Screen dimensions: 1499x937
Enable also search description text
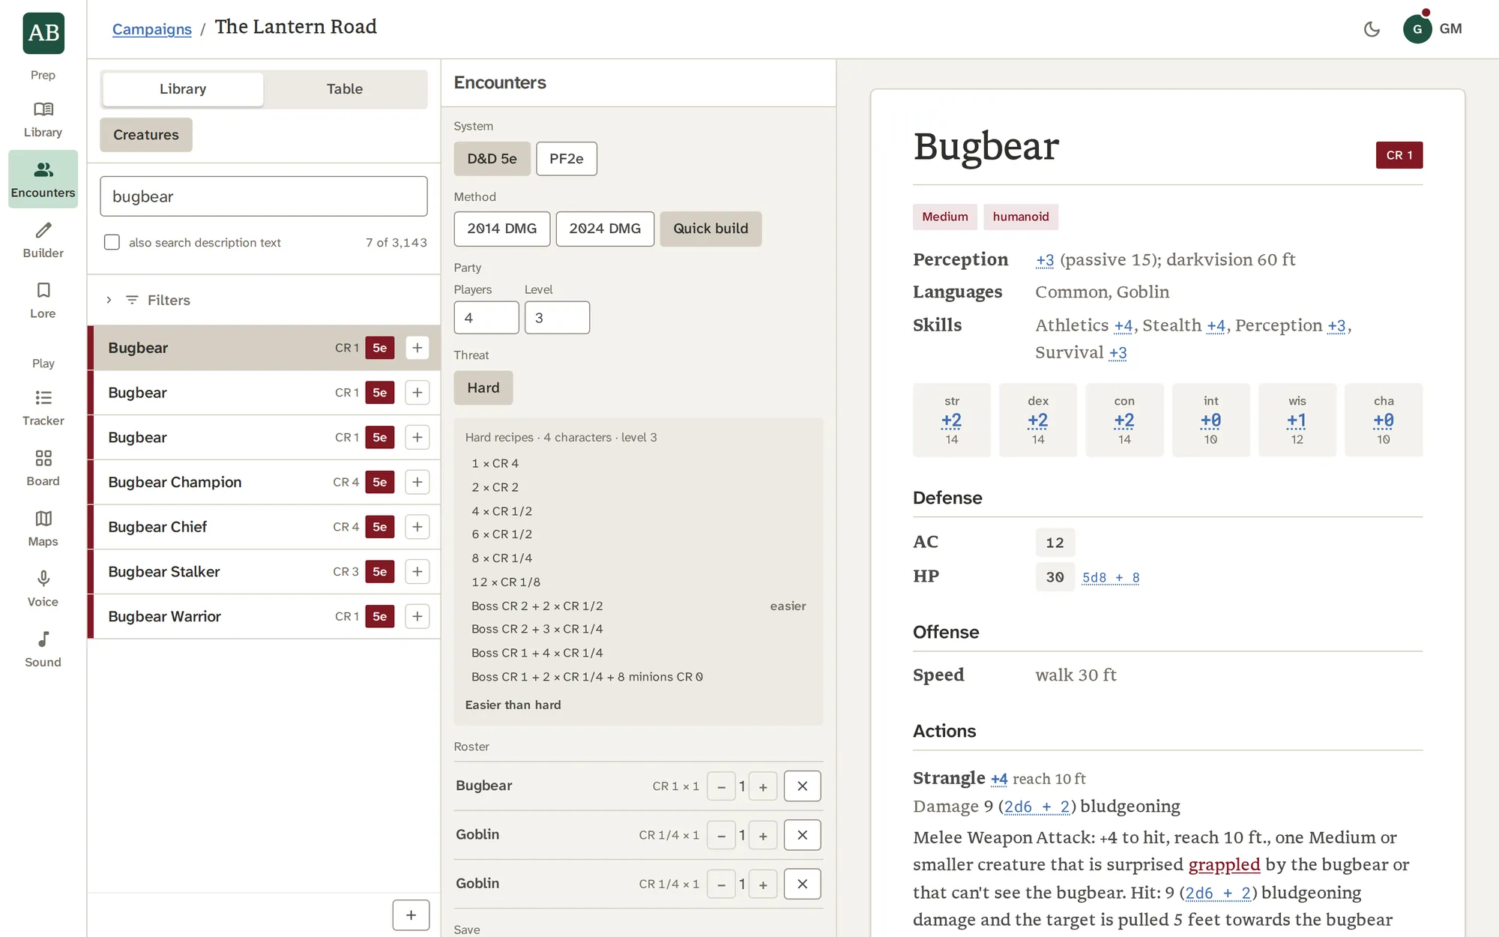[x=112, y=242]
